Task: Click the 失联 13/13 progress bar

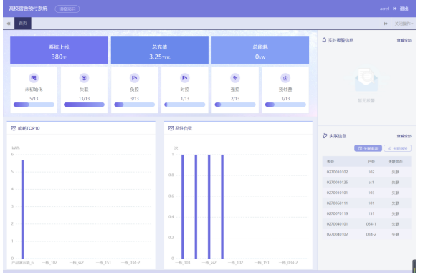Action: [x=84, y=105]
